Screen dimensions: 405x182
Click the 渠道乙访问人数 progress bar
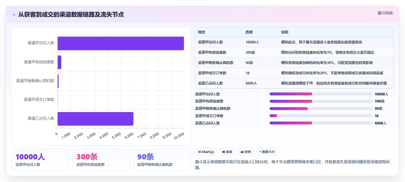tap(321, 123)
